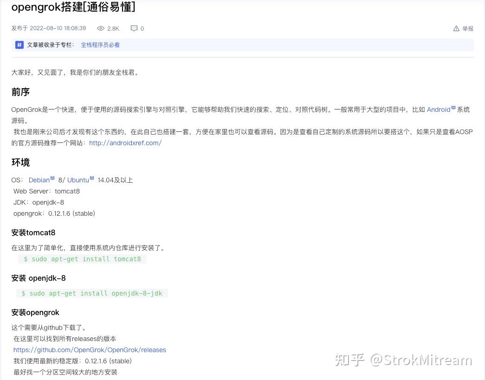
Task: Click the comment count zero
Action: point(142,28)
